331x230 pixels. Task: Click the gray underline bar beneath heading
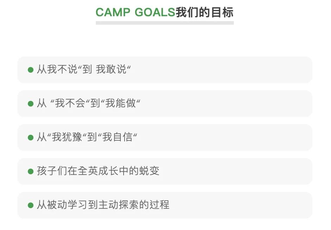(165, 23)
